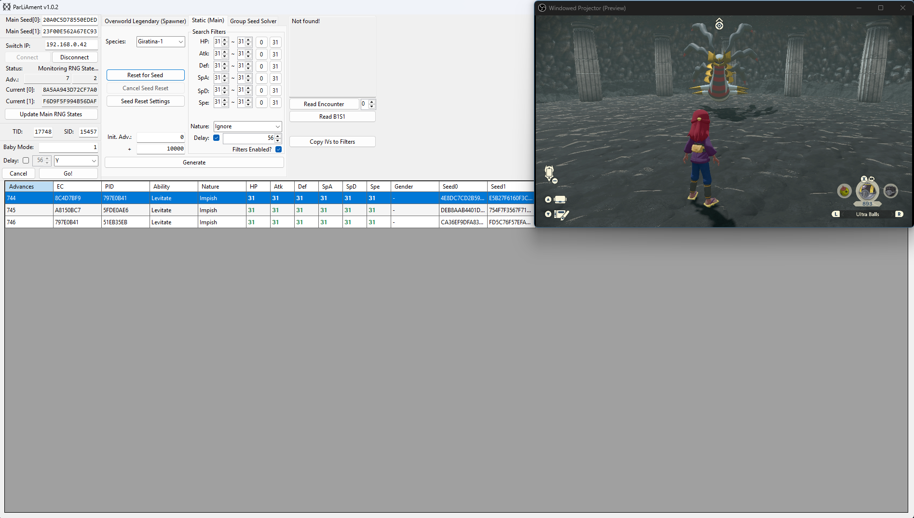Viewport: 914px width, 518px height.
Task: Decrease the Atk maximum IV stepper
Action: (248, 56)
